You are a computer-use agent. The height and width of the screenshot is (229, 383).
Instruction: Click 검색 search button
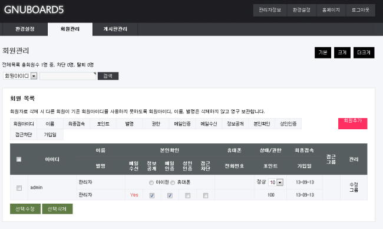(108, 76)
